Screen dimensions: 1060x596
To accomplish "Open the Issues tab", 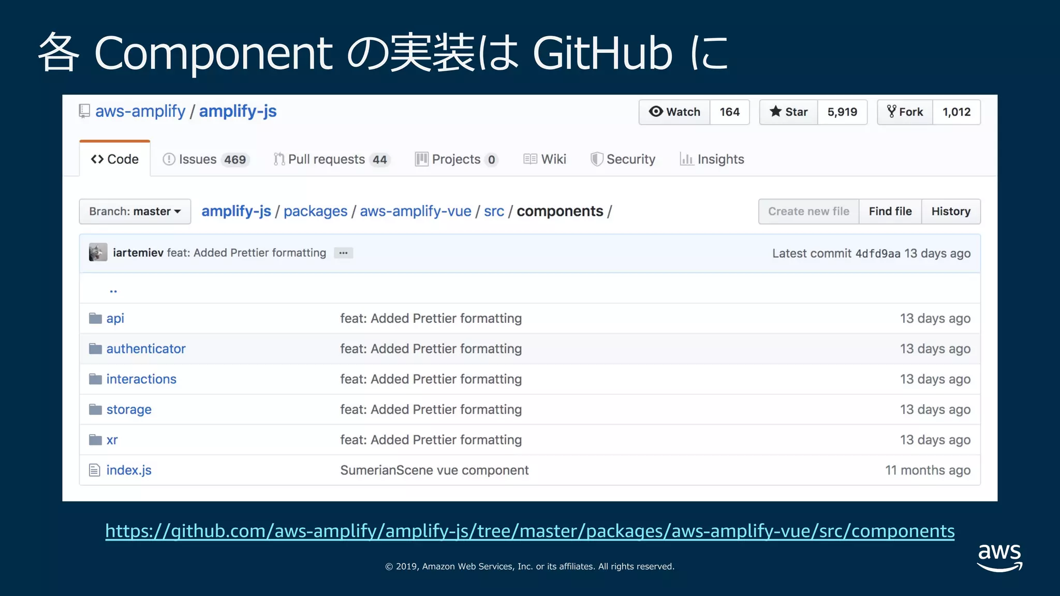I will [x=206, y=159].
